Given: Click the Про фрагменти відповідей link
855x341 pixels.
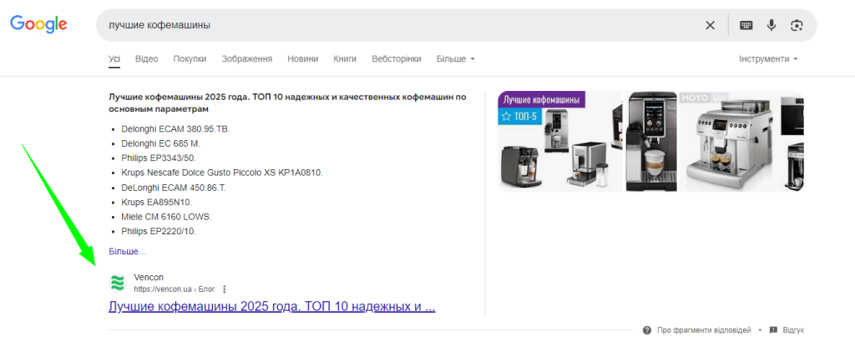Looking at the screenshot, I should [704, 329].
